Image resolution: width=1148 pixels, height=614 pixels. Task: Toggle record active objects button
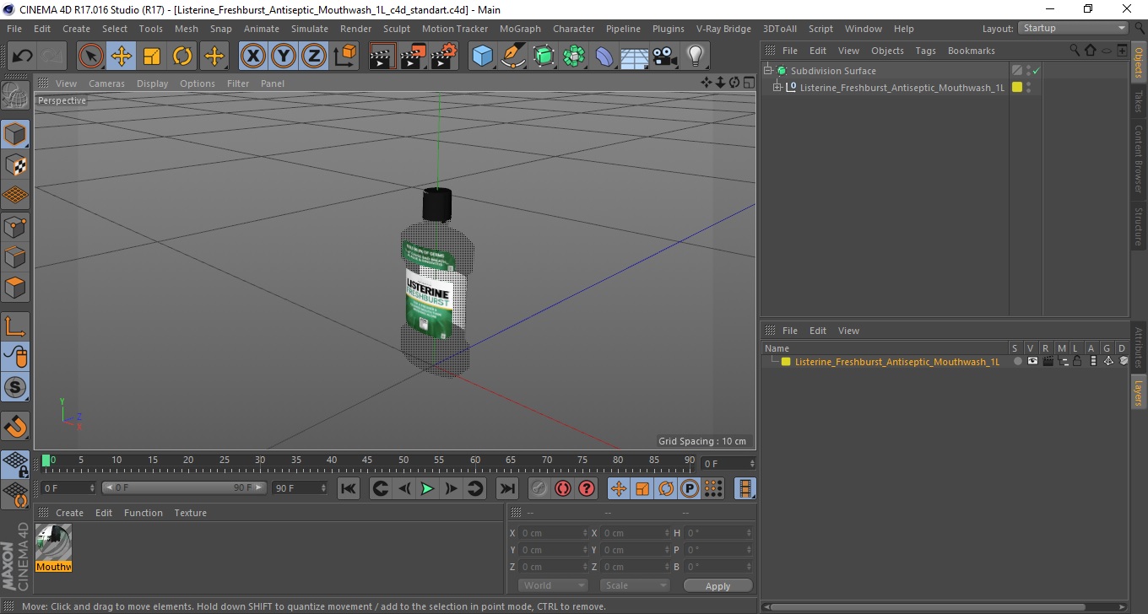coord(539,488)
